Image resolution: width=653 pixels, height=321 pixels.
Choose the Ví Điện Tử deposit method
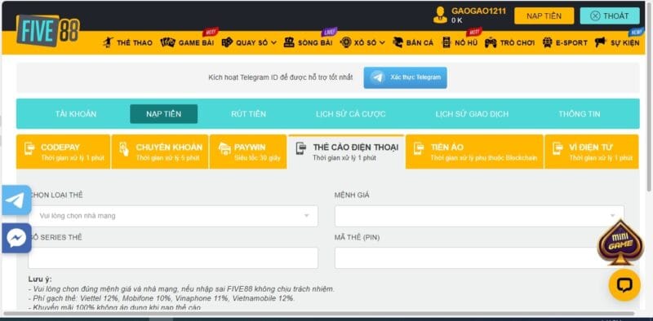(591, 152)
